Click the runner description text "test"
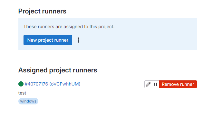The width and height of the screenshot is (203, 123). pyautogui.click(x=22, y=93)
